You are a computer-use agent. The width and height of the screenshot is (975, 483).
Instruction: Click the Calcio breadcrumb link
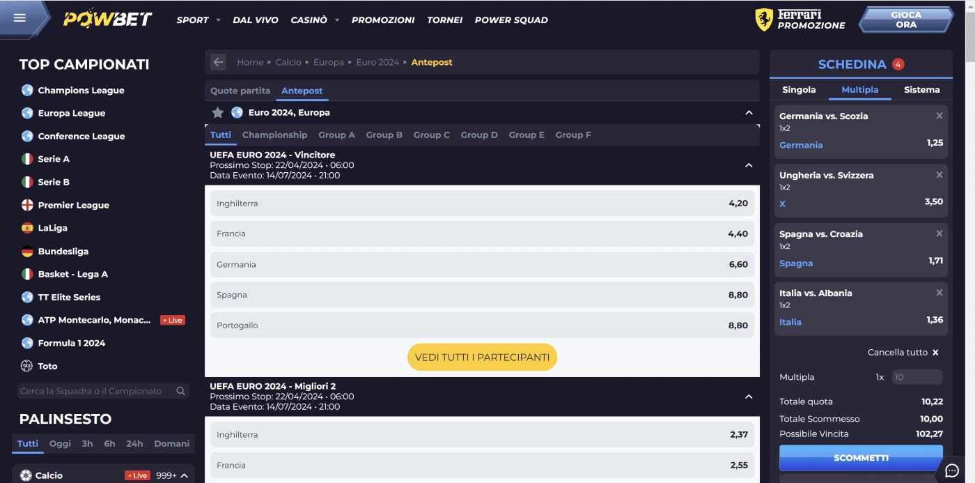coord(288,62)
